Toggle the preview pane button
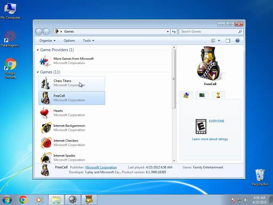Viewport: 273px width, 205px height. (x=228, y=41)
